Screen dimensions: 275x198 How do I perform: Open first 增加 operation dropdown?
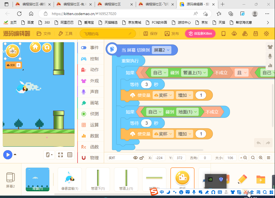tap(185, 95)
